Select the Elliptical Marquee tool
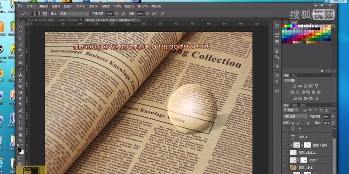Image resolution: width=349 pixels, height=174 pixels. [21, 33]
